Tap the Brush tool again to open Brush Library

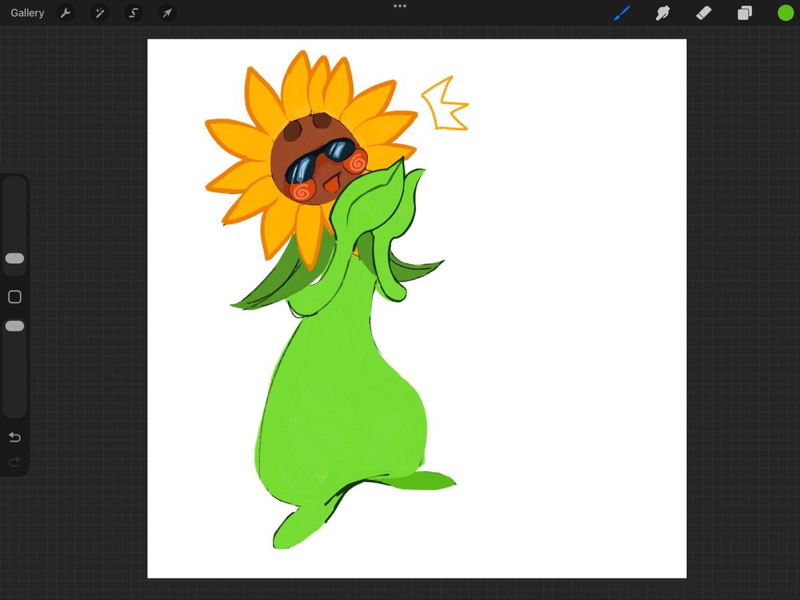(x=621, y=13)
